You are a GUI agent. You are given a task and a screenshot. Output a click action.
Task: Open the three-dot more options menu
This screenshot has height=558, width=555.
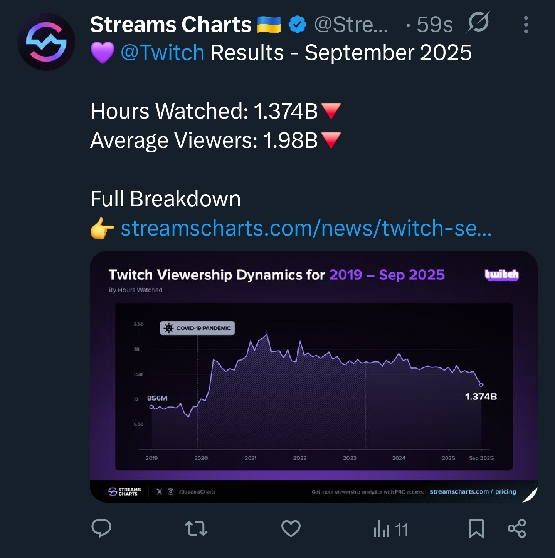click(526, 25)
